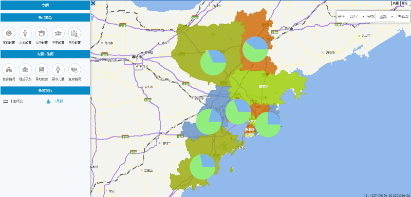
Task: Close the side panel with X
Action: tap(93, 3)
